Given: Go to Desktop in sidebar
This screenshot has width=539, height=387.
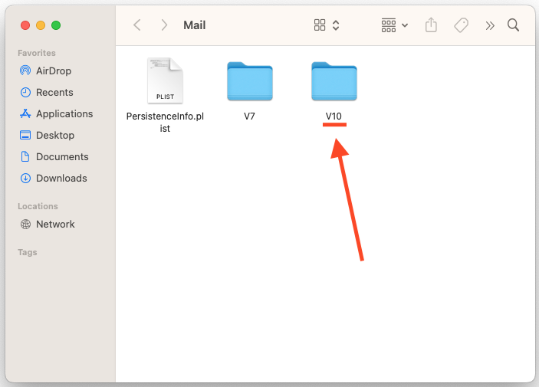Looking at the screenshot, I should tap(55, 135).
